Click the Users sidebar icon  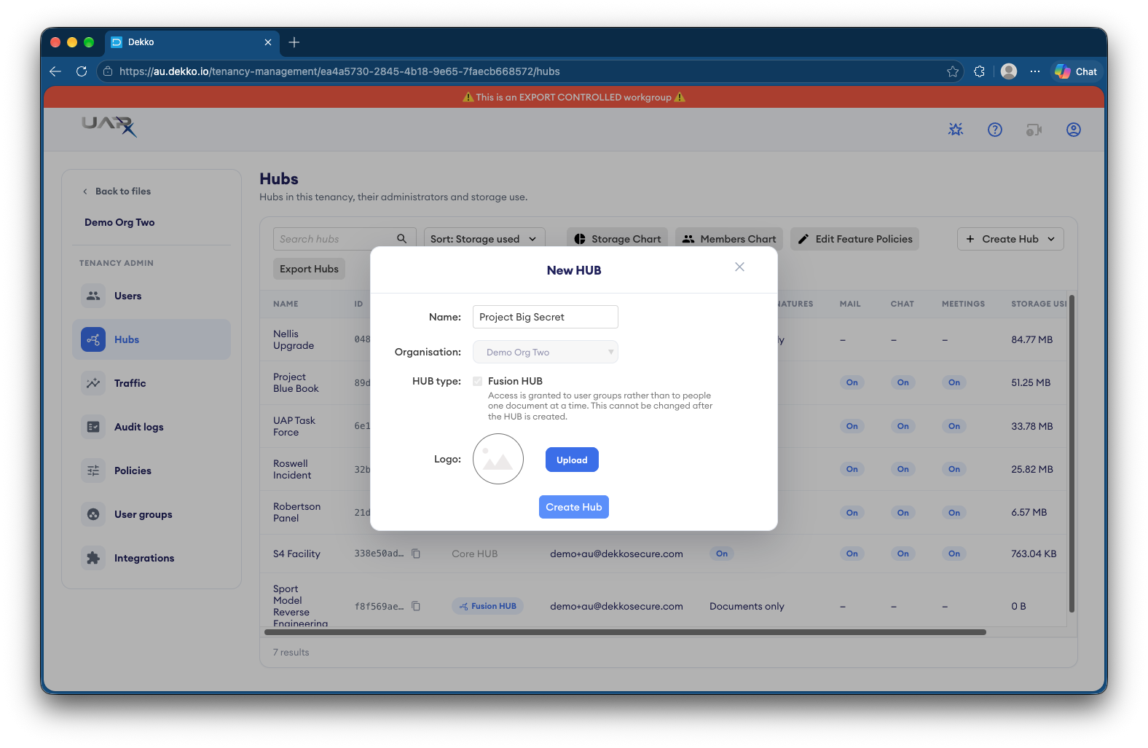pyautogui.click(x=93, y=296)
